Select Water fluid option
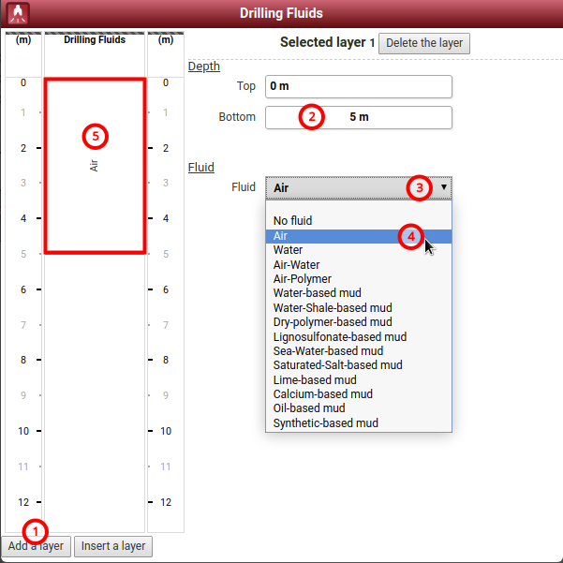 coord(289,250)
